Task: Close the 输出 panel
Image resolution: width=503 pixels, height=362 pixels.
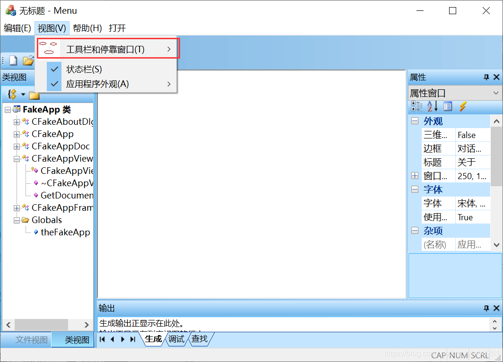Action: point(496,308)
